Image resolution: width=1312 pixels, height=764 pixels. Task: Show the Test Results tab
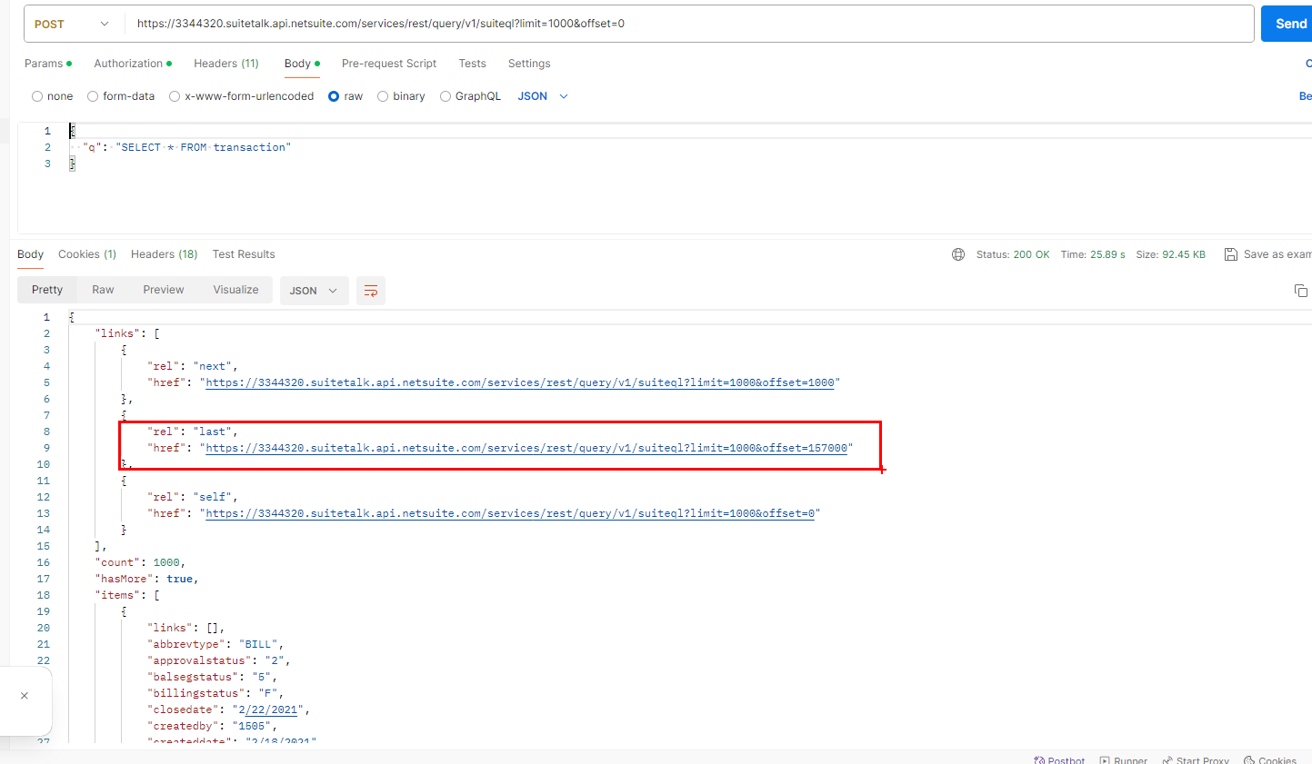coord(244,254)
